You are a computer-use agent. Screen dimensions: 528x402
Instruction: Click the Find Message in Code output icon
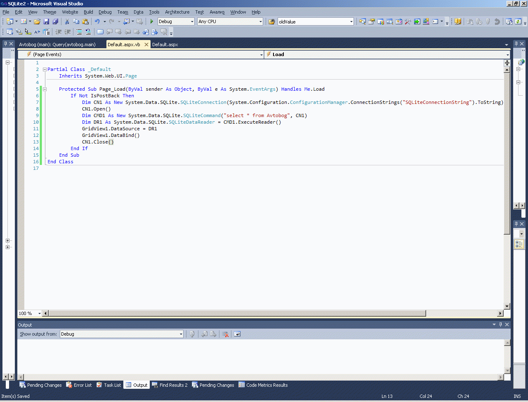coord(192,334)
